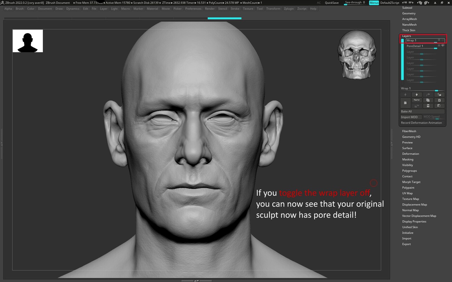Load the next user interface colors icon
The height and width of the screenshot is (282, 452).
pyautogui.click(x=411, y=3)
